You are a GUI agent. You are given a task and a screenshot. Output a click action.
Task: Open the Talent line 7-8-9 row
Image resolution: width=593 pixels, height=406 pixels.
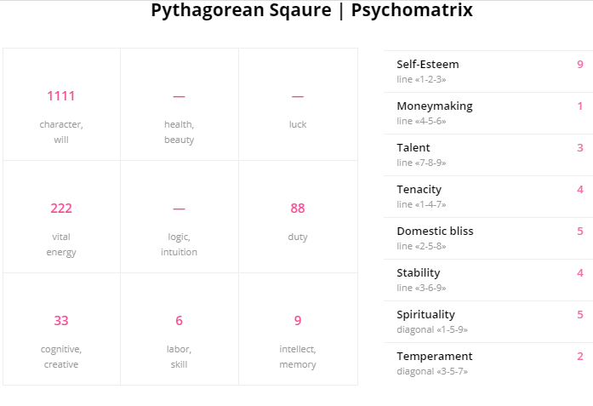tap(488, 155)
